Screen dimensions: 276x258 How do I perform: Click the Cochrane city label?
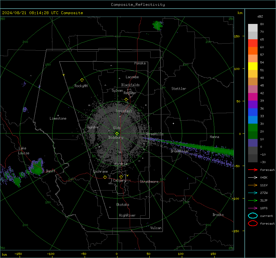tap(100, 171)
